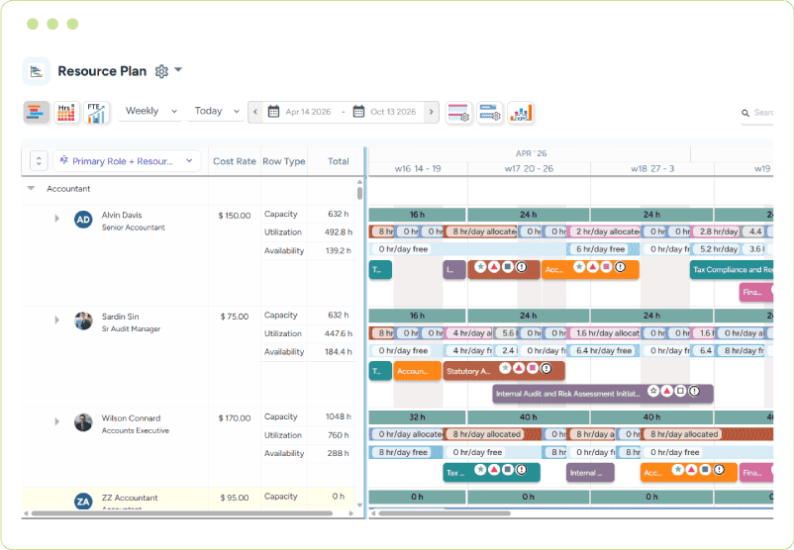Click Sardin Sin profile photo
794x550 pixels.
(x=83, y=321)
